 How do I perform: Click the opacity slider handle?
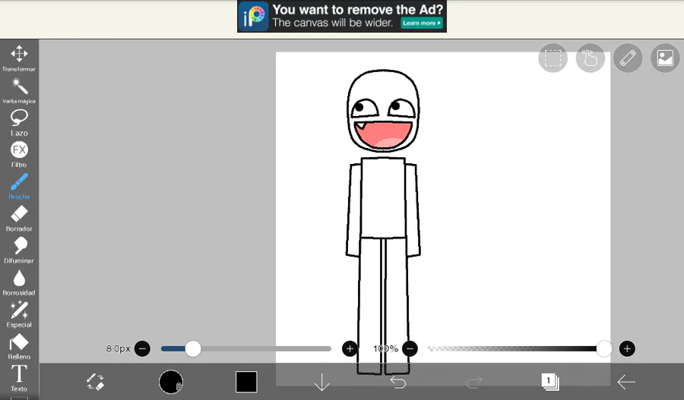[603, 348]
